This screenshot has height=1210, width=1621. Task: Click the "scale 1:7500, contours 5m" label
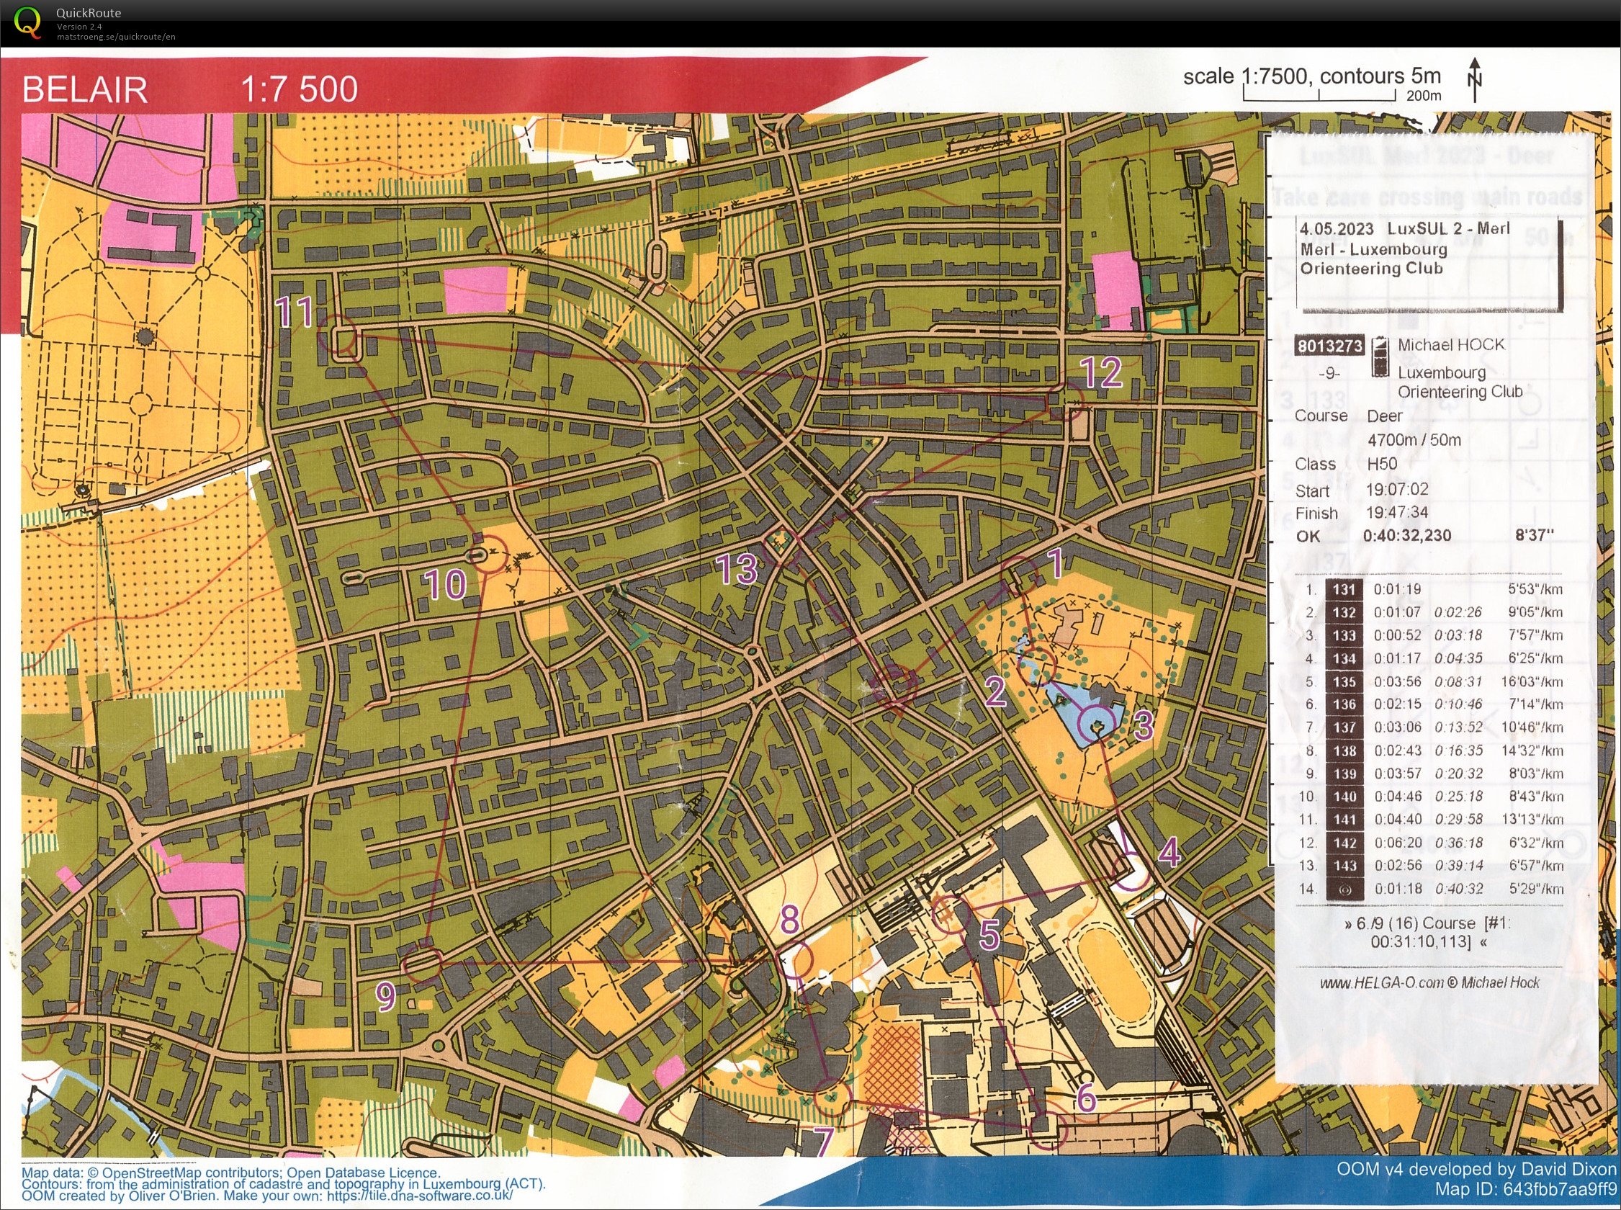pos(1311,76)
